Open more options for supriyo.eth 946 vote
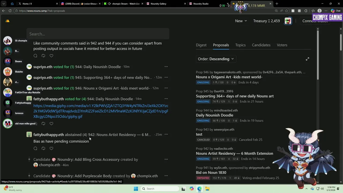The image size is (343, 193). (166, 88)
